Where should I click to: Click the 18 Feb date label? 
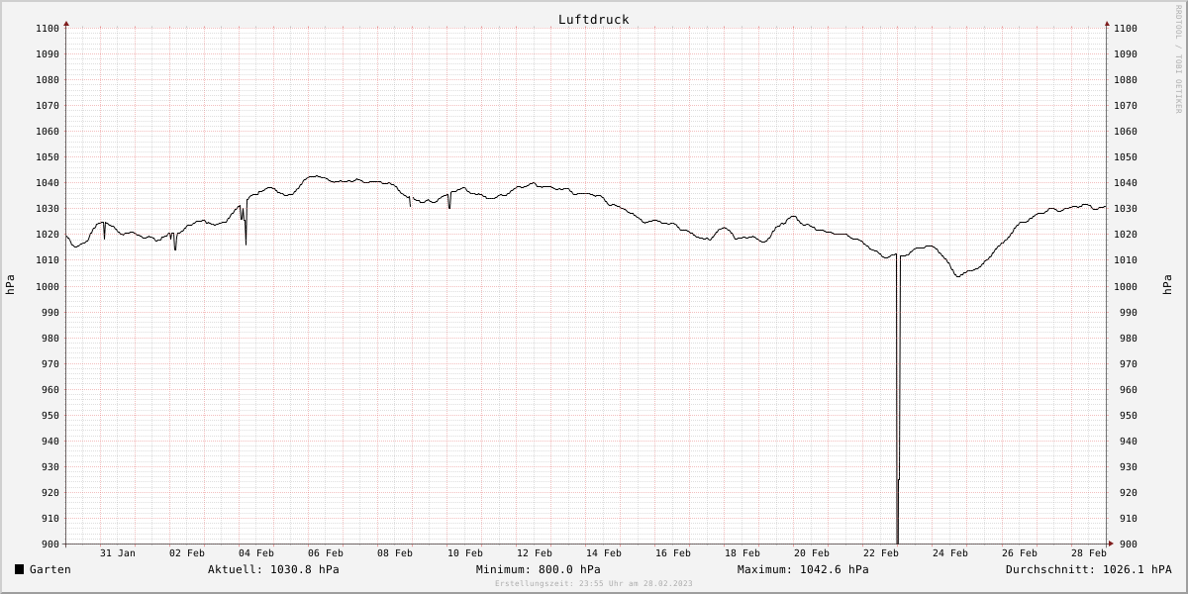[x=742, y=552]
